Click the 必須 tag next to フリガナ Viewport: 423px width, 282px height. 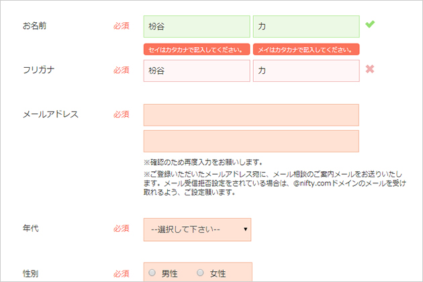pyautogui.click(x=121, y=70)
